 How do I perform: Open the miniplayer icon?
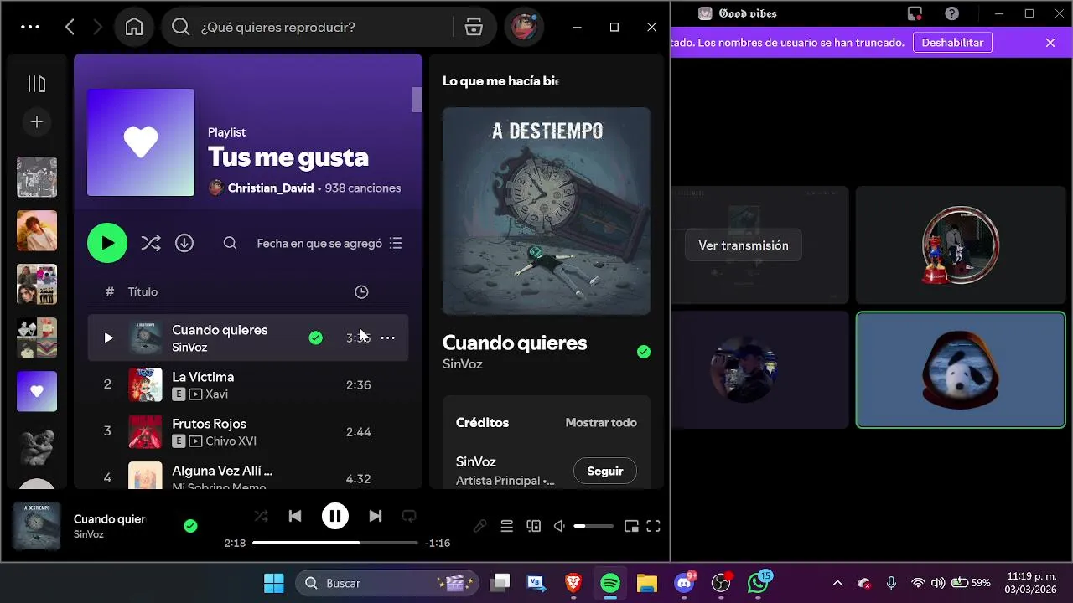point(631,526)
